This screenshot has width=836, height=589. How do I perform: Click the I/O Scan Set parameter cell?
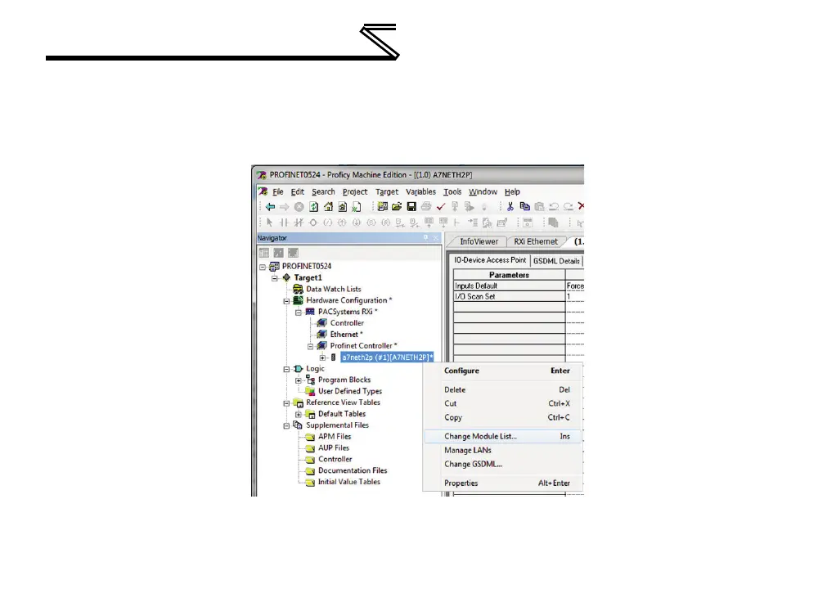click(509, 296)
